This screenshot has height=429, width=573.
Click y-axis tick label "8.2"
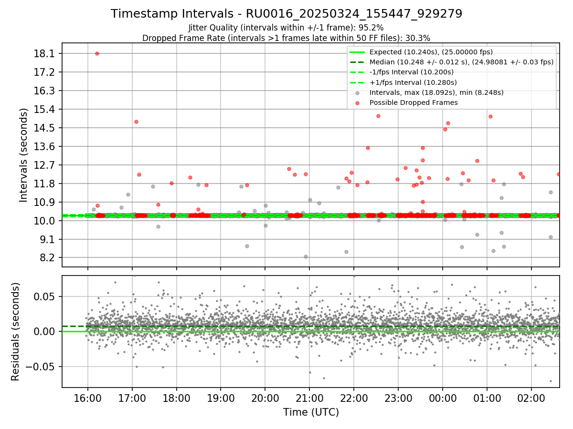[47, 258]
